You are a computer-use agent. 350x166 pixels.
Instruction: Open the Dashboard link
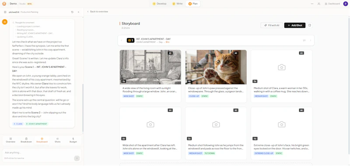click(332, 4)
